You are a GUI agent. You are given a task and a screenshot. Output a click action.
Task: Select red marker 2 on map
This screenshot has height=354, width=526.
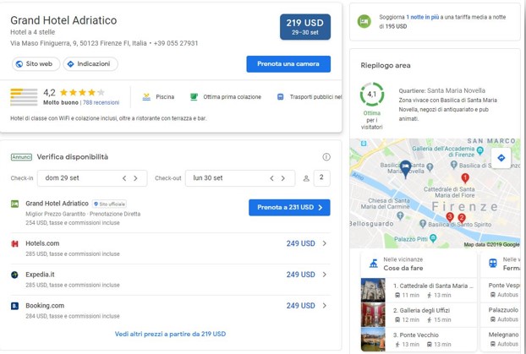click(462, 218)
